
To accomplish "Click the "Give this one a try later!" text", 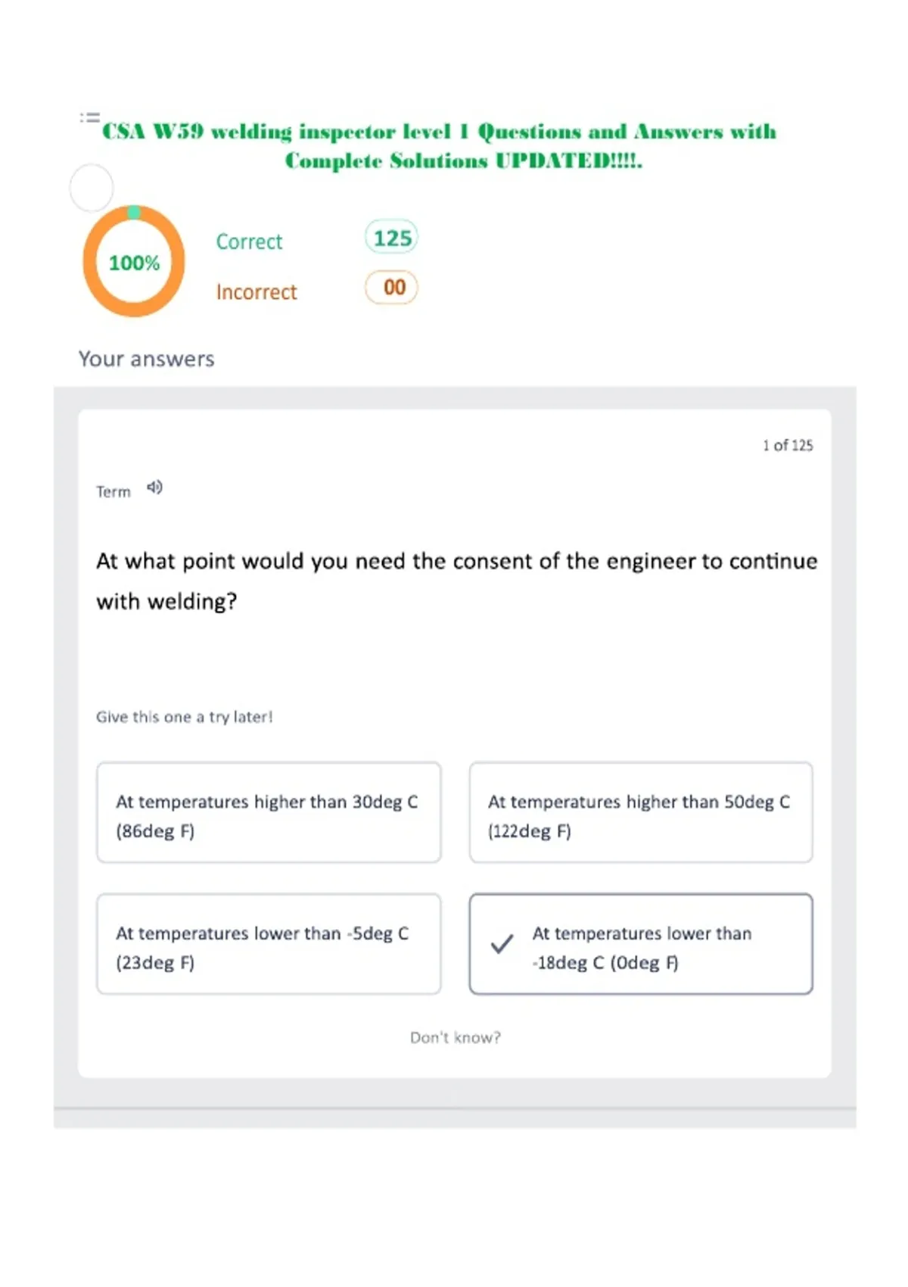I will 184,717.
